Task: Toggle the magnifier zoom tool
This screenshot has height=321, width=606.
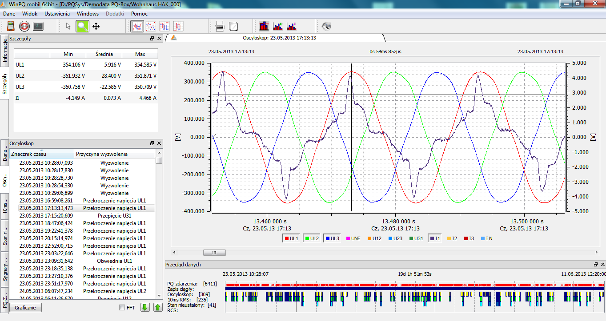Action: click(82, 27)
